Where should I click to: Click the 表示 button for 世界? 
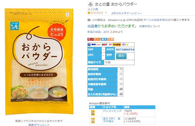point(121,56)
